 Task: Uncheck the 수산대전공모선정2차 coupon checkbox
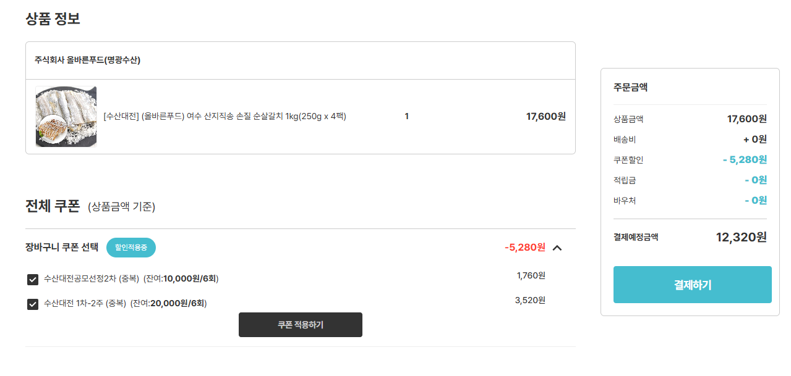click(33, 280)
